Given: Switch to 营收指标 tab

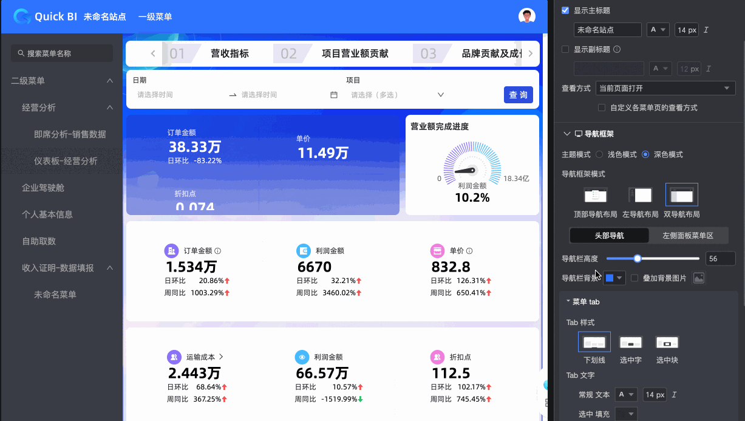Looking at the screenshot, I should [x=230, y=53].
